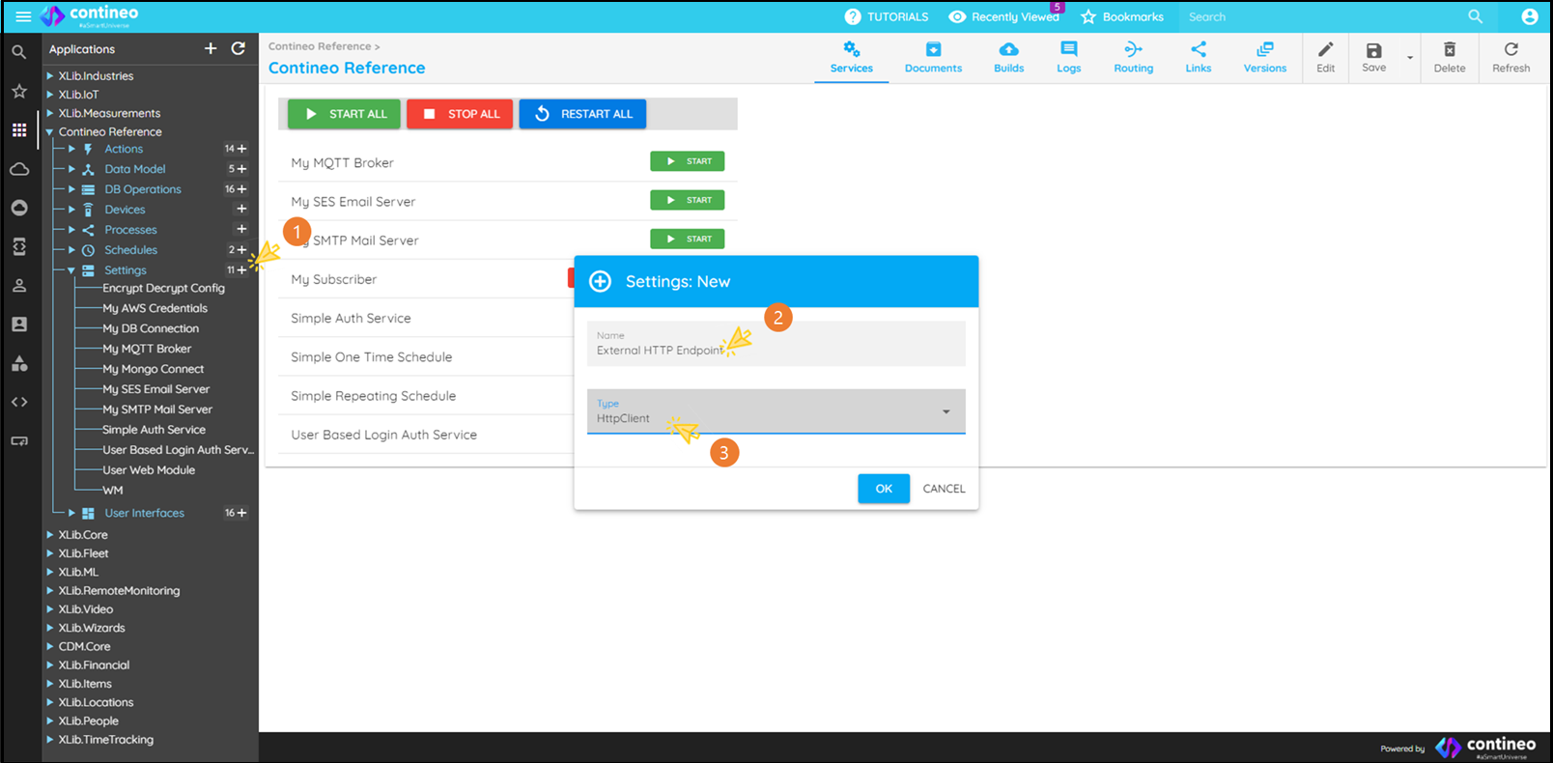The height and width of the screenshot is (763, 1553).
Task: Open the Type dropdown HttpClient
Action: coord(776,411)
